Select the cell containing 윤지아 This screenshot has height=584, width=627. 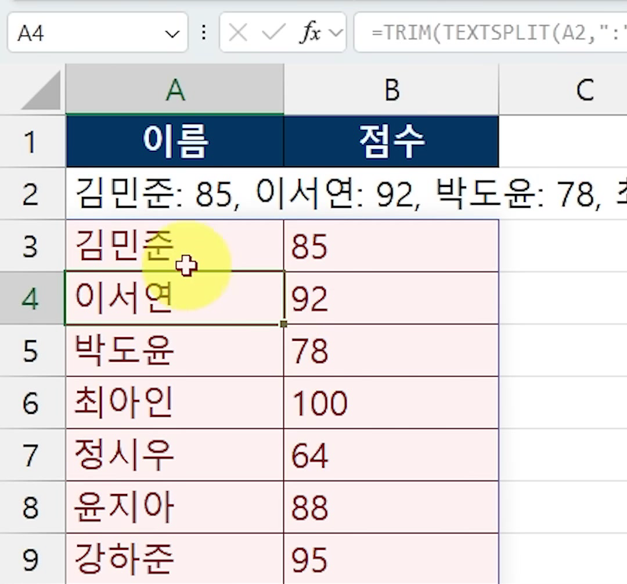click(x=175, y=507)
